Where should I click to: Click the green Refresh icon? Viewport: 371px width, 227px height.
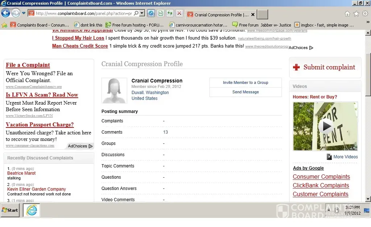[170, 13]
